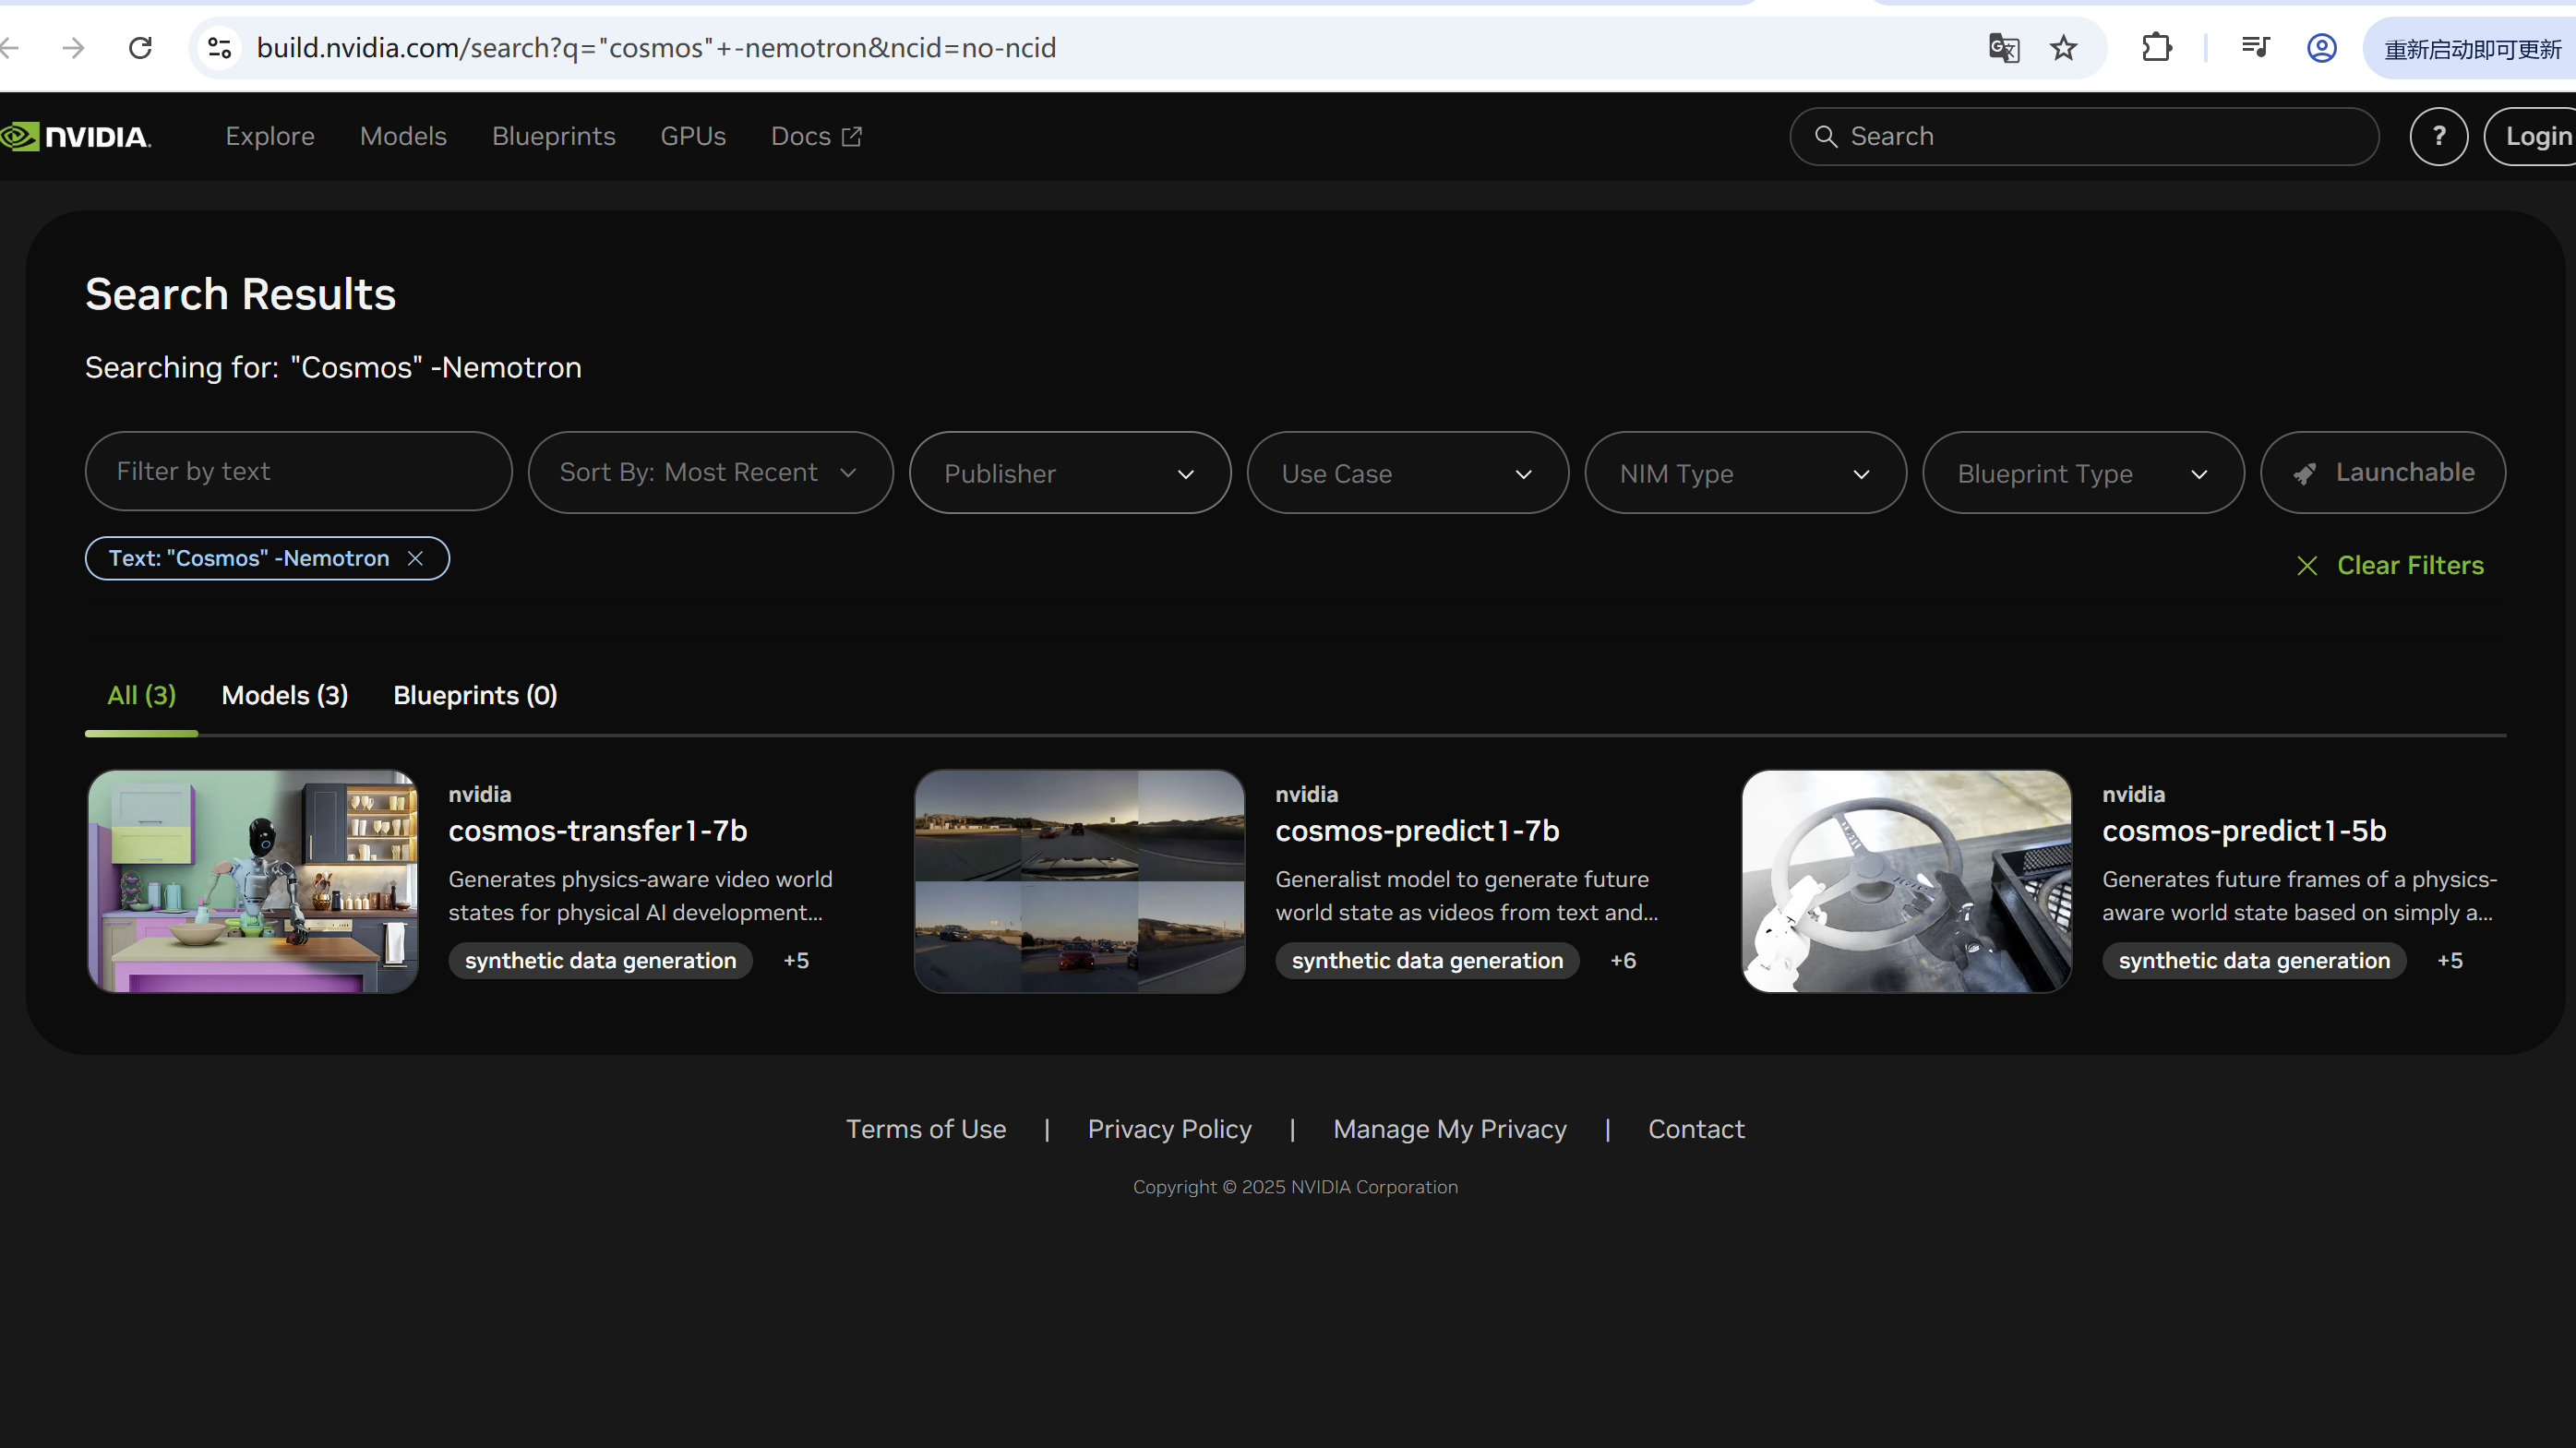This screenshot has height=1448, width=2576.
Task: Open the Contact link
Action: [1696, 1129]
